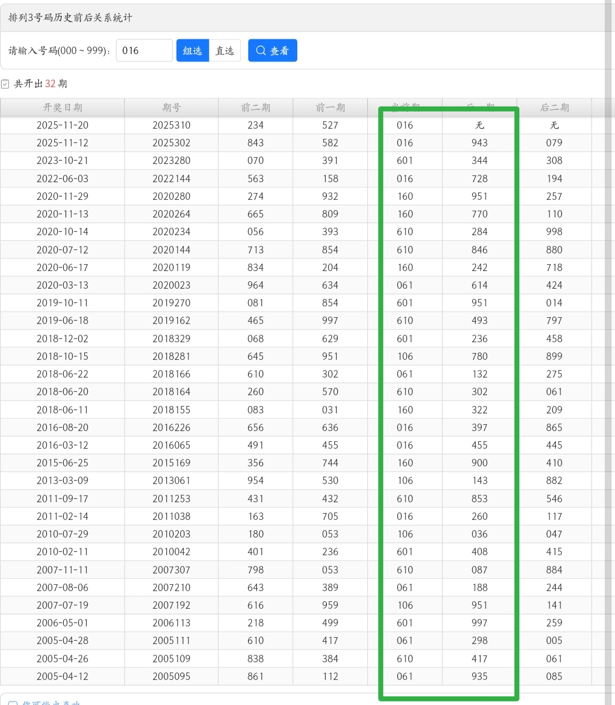Click the last row issue 2005095
The image size is (615, 705).
click(171, 677)
